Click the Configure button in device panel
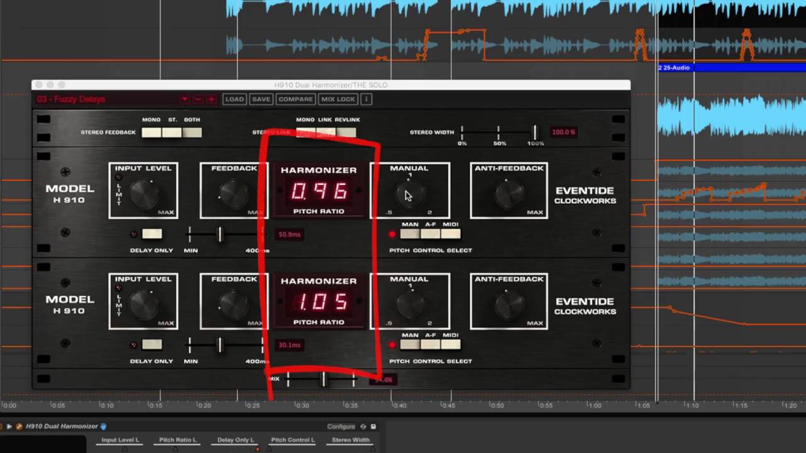Image resolution: width=806 pixels, height=453 pixels. click(x=341, y=427)
